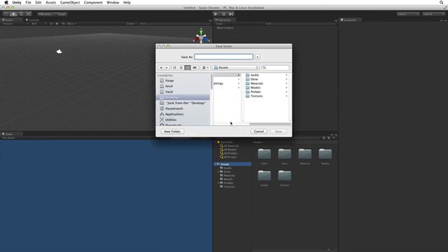Open the Assets location popup
The image size is (448, 252).
pyautogui.click(x=236, y=68)
